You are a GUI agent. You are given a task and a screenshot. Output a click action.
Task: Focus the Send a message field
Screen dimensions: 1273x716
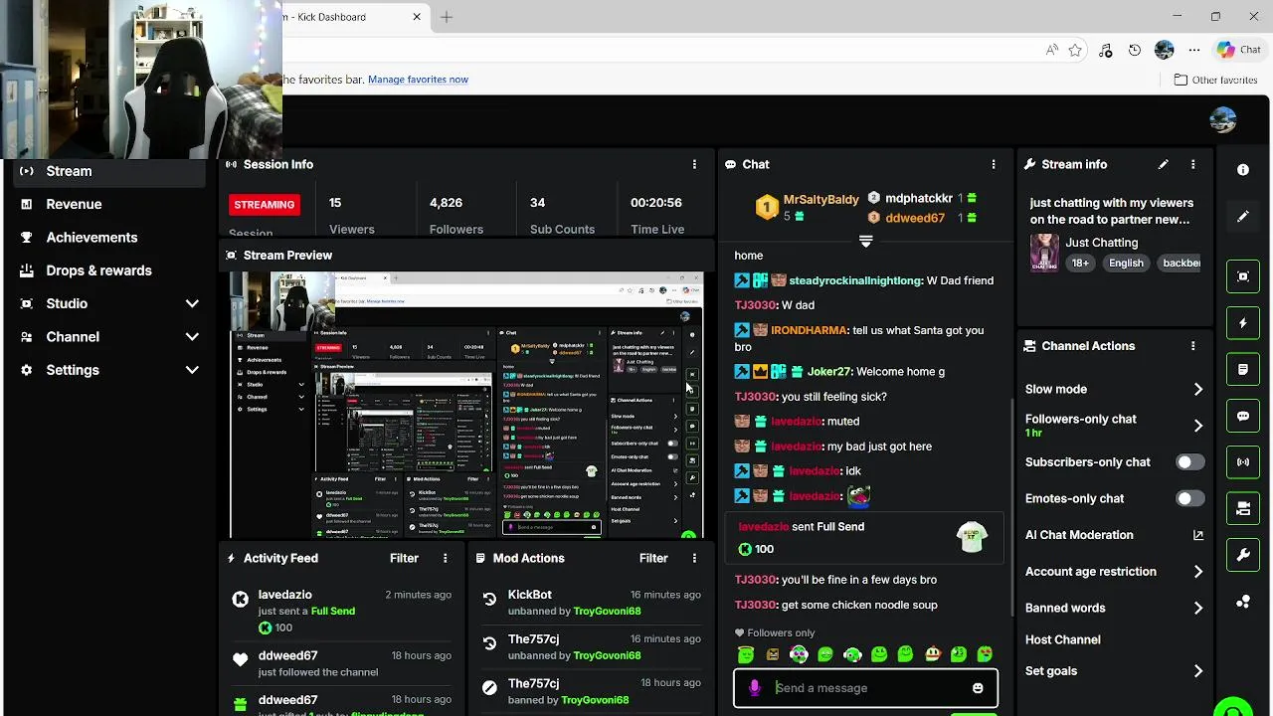tap(865, 688)
